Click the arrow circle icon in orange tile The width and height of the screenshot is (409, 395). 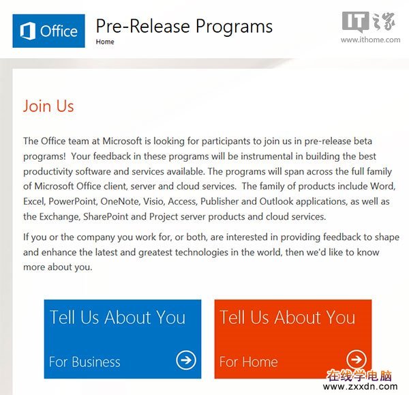(357, 360)
